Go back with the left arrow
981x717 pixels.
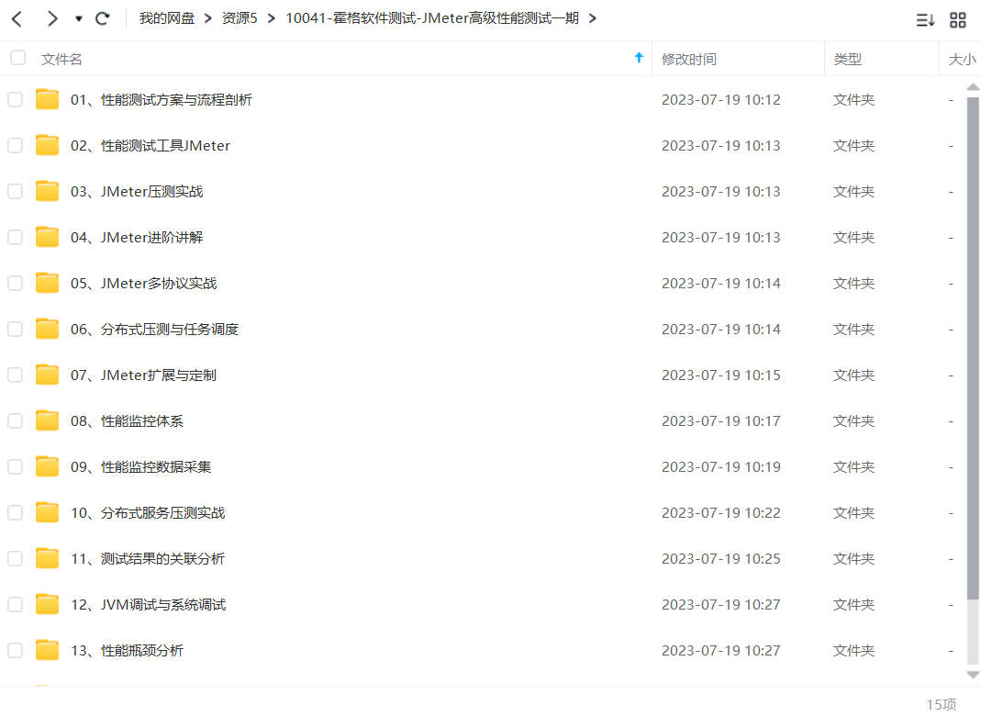(x=17, y=18)
